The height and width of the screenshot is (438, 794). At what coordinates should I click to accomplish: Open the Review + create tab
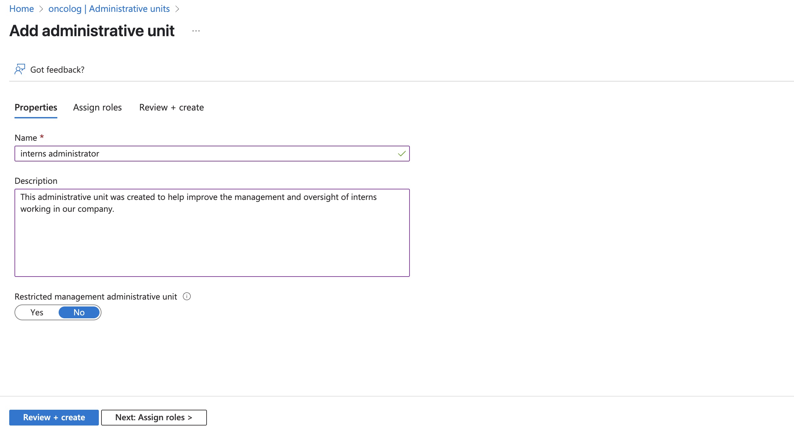171,108
